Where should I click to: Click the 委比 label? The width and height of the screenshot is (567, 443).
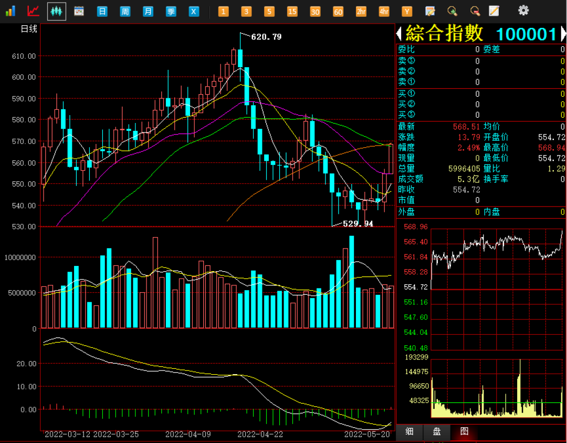tap(406, 49)
